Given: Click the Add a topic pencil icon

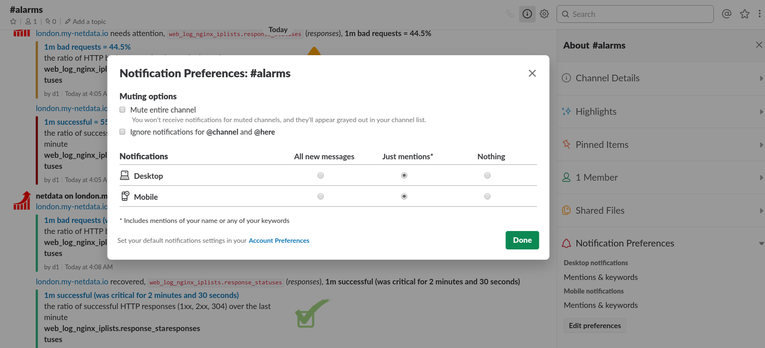Looking at the screenshot, I should pyautogui.click(x=67, y=21).
